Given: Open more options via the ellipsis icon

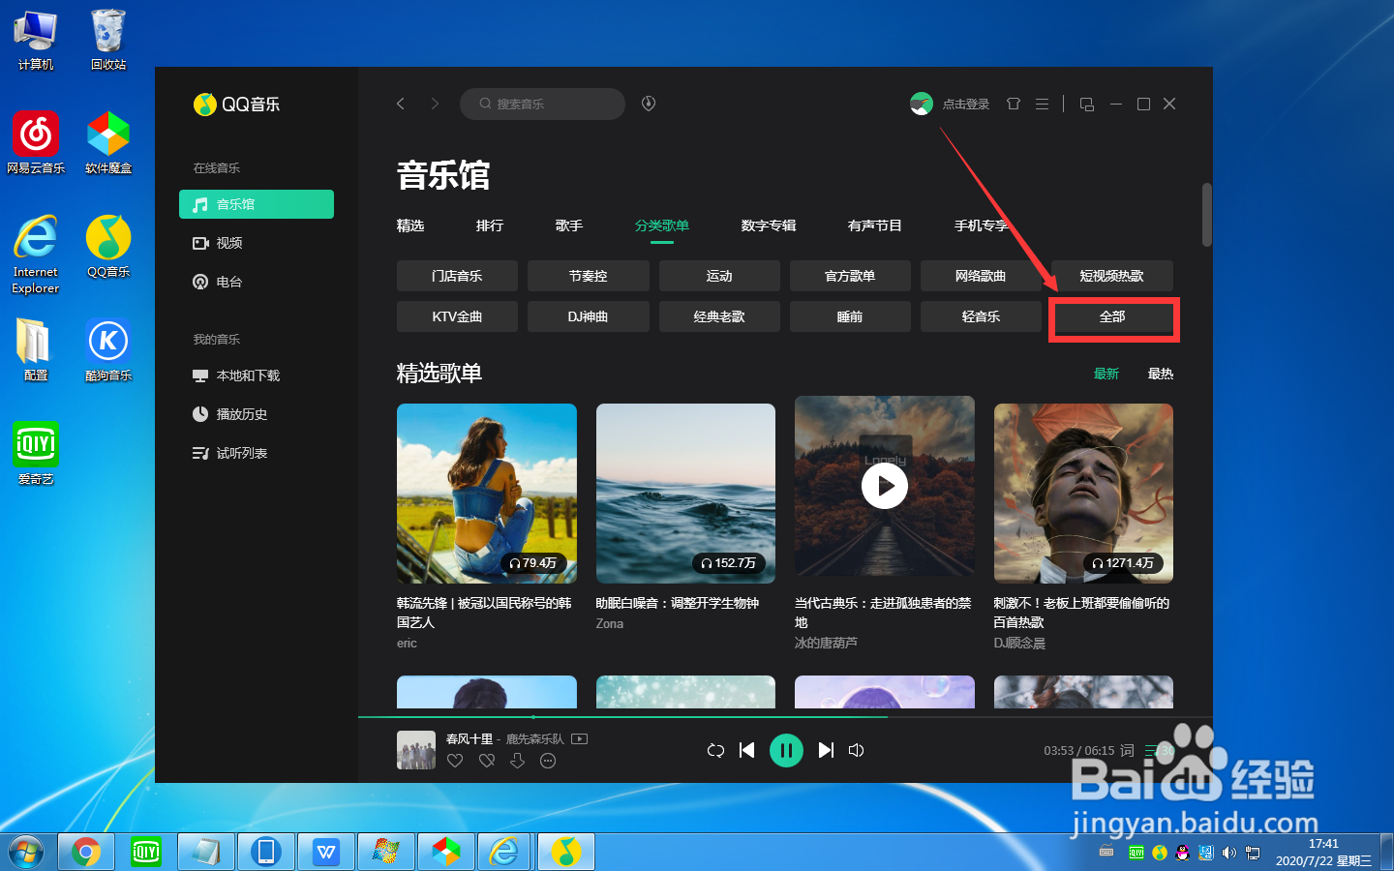Looking at the screenshot, I should click(548, 761).
